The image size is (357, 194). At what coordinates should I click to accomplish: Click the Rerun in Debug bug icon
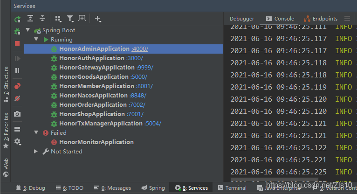click(17, 31)
